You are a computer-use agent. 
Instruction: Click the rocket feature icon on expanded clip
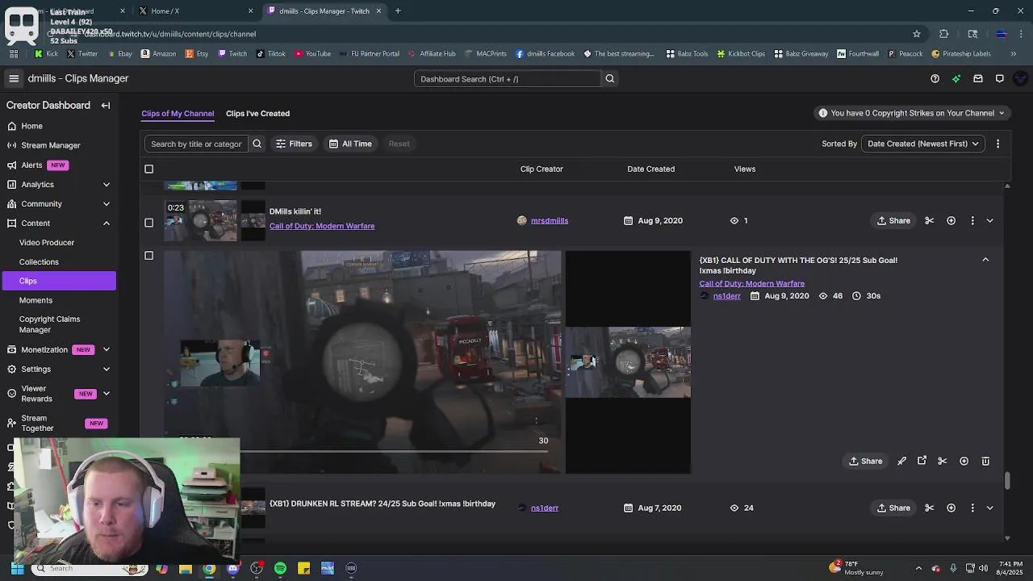pos(901,461)
